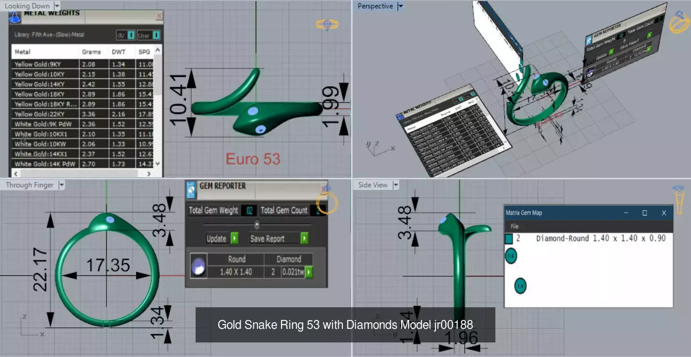
Task: Select the White Gold:14KX1 row
Action: pos(83,154)
